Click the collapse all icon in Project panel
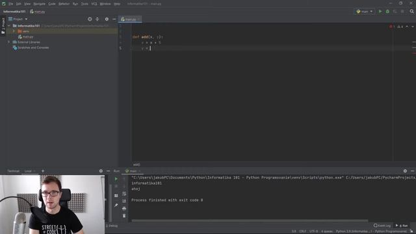The width and height of the screenshot is (416, 234). (97, 19)
